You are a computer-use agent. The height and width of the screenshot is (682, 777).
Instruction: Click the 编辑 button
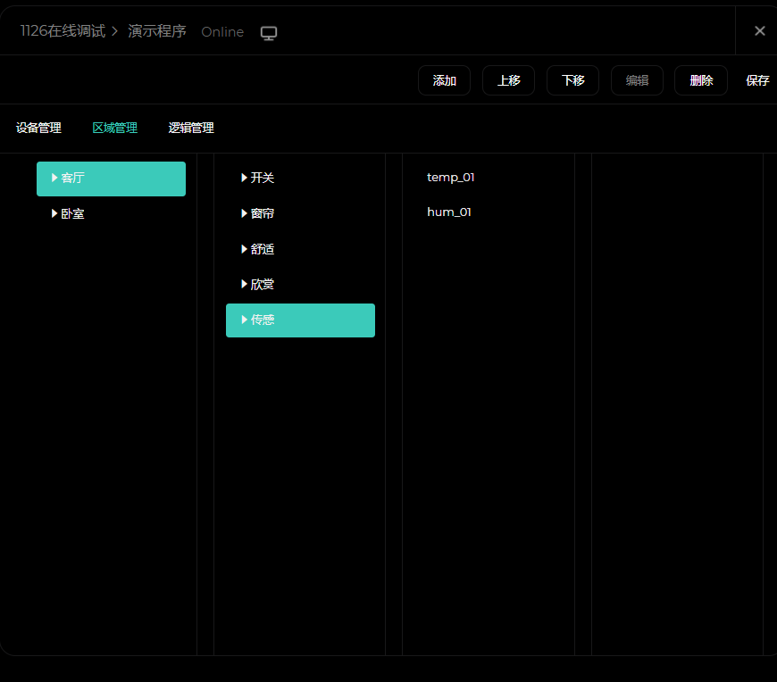637,80
